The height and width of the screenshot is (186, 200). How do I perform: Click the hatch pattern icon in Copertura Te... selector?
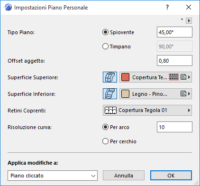(173, 77)
